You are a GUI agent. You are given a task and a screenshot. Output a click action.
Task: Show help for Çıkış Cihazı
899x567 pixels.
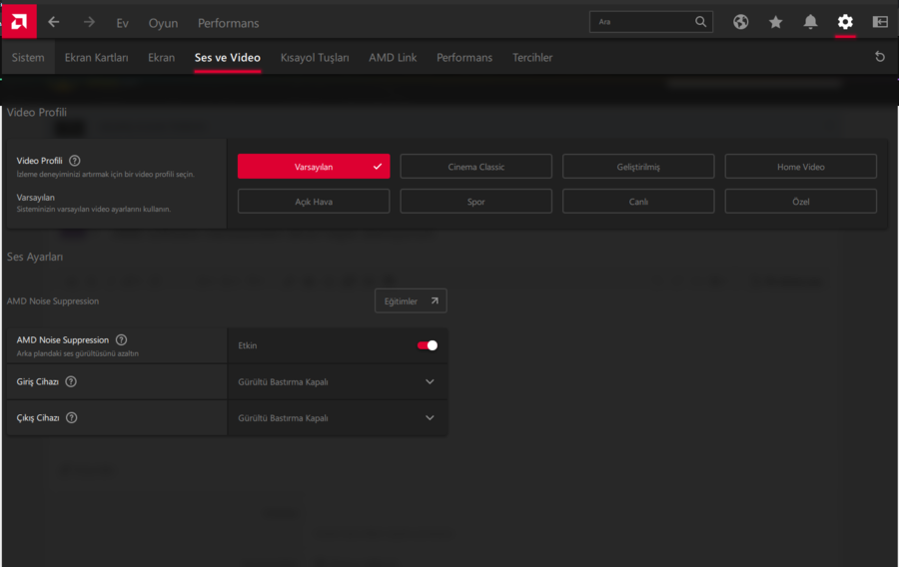pyautogui.click(x=71, y=418)
